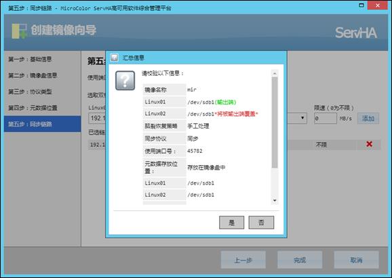Screen dimensions: 392x278
Task: Click the scrollbar up arrow in summary
Action: pyautogui.click(x=275, y=74)
